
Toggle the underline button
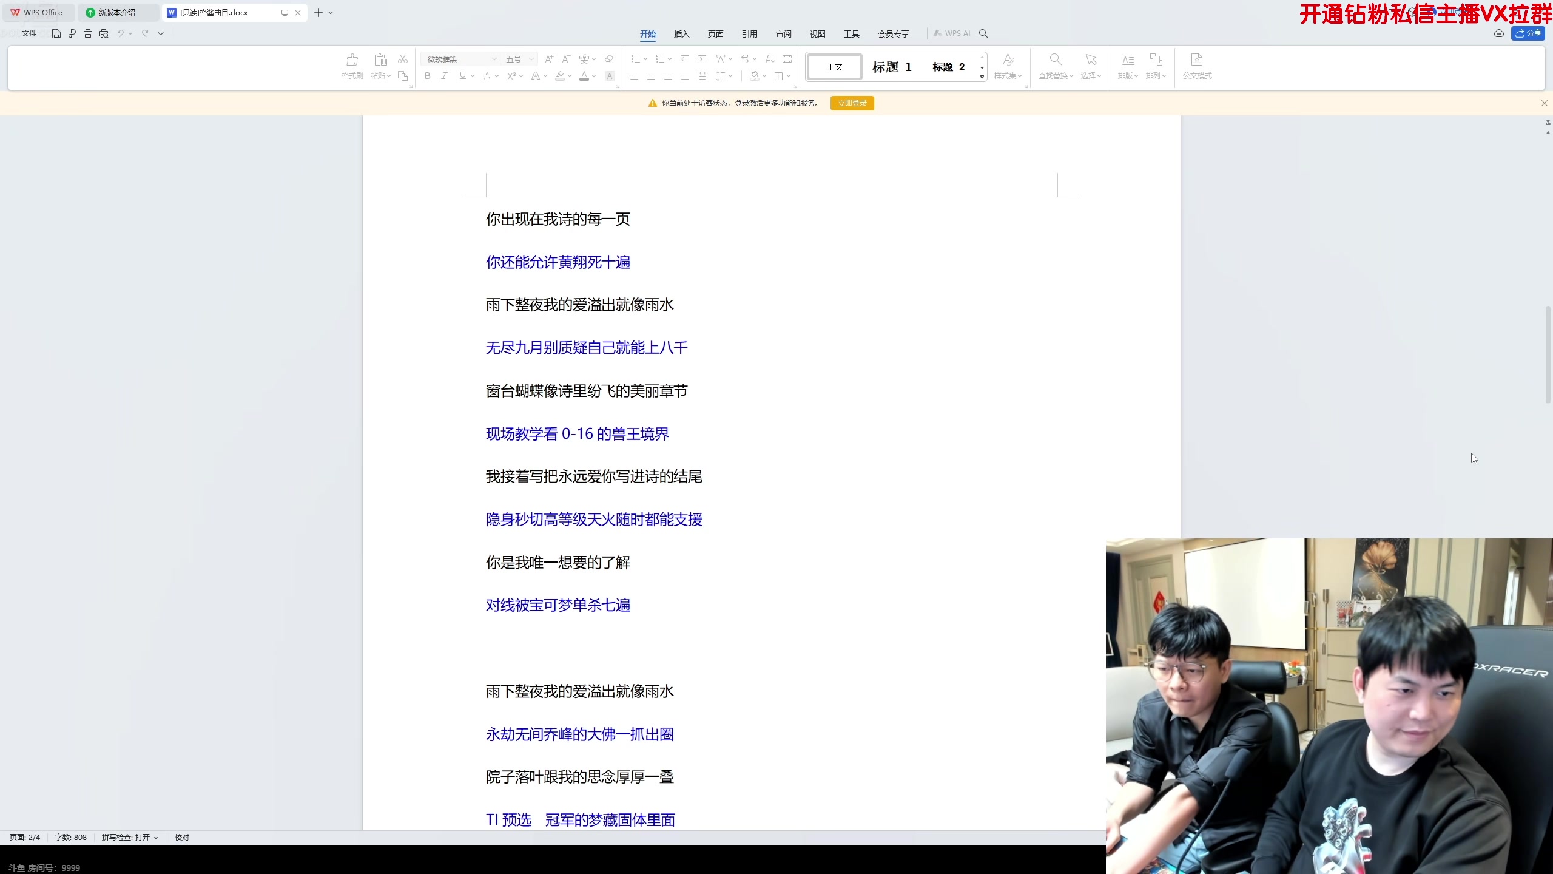tap(463, 76)
